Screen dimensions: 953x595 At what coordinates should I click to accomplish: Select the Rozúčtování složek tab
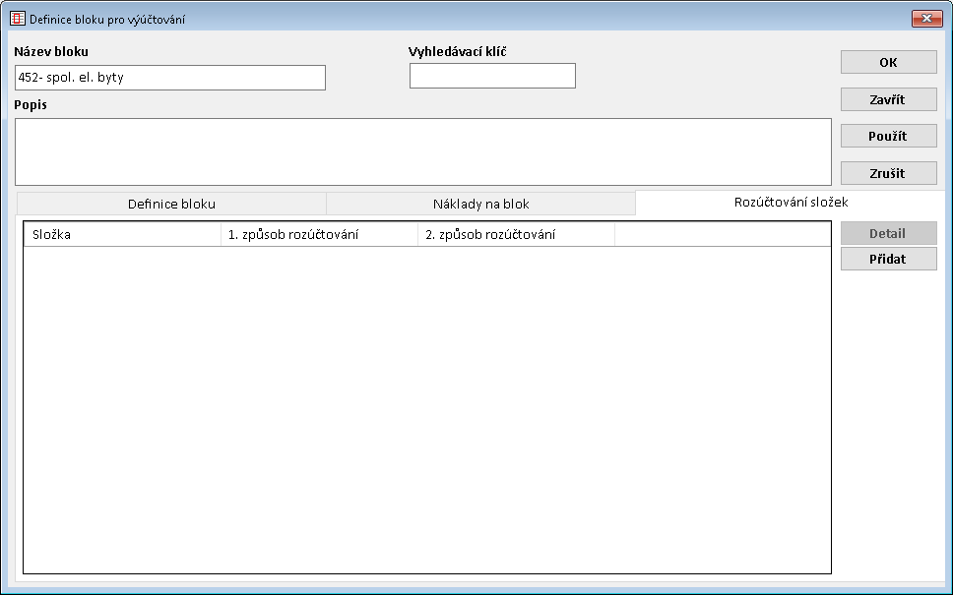(x=791, y=202)
